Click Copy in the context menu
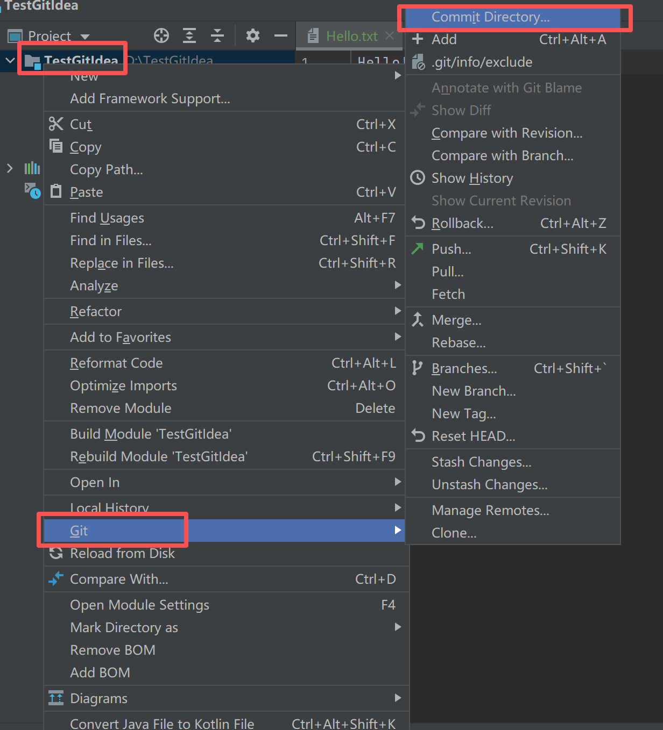The image size is (663, 730). pyautogui.click(x=224, y=147)
